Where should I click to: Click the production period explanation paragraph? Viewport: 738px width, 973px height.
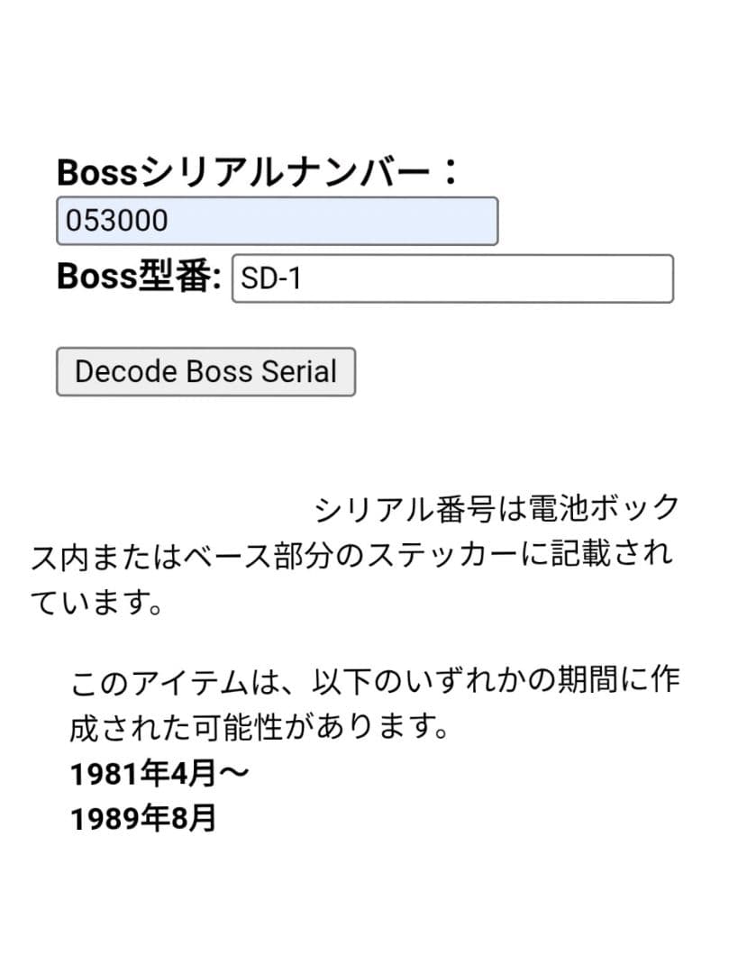click(x=360, y=703)
